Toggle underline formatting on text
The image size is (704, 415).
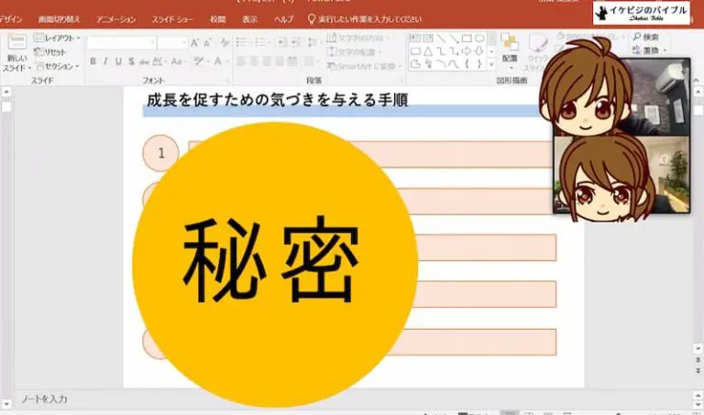point(118,61)
